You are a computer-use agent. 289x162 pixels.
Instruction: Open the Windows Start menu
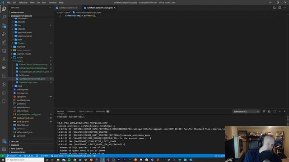3,160
